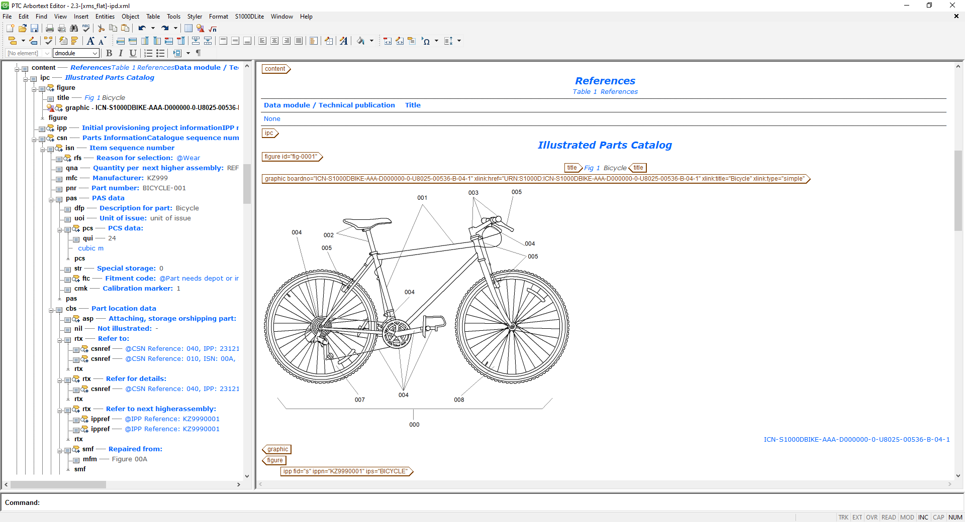Open the Find tool using binoculars icon
The image size is (965, 522).
(74, 29)
